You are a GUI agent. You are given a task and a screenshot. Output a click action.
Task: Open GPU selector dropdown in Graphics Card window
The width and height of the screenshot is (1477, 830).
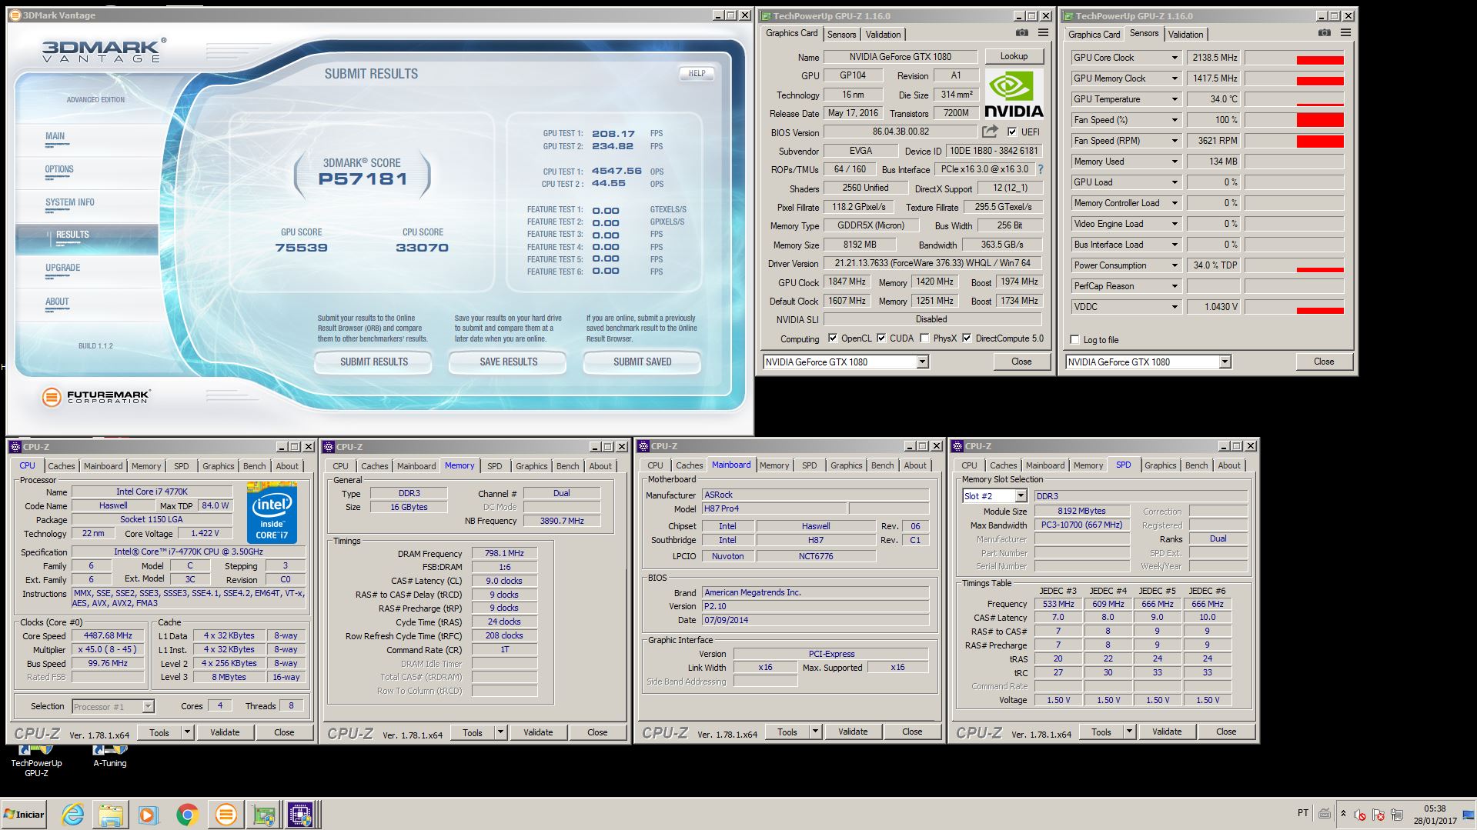click(922, 362)
